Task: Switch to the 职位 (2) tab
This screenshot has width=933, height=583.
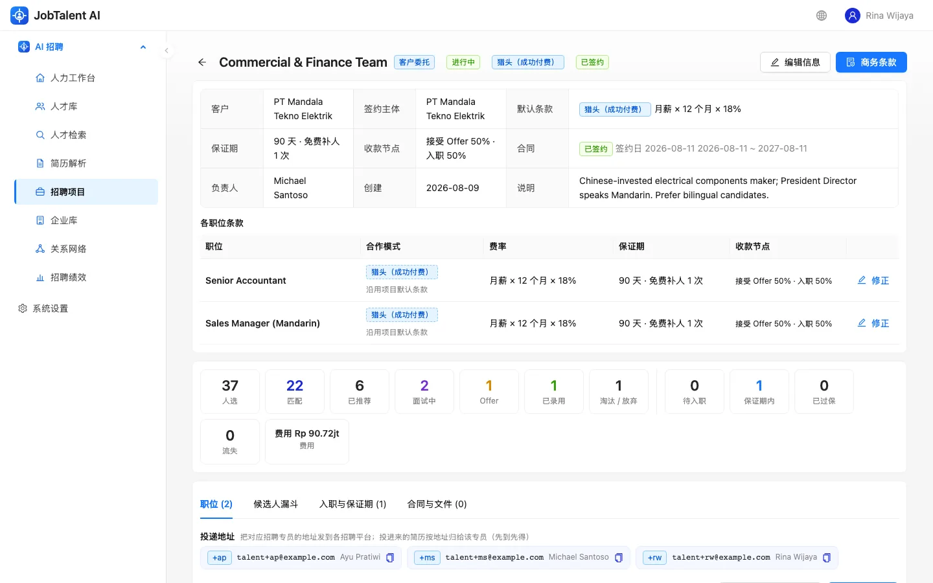Action: (x=216, y=504)
